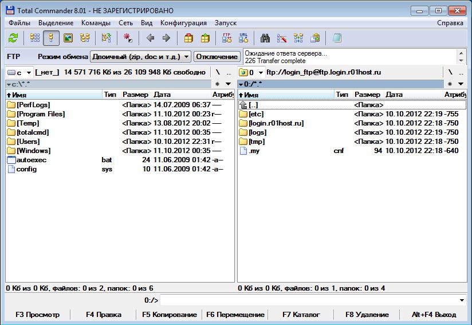Screen dimensions: 472x325
Task: Switch to brief file names view icon
Action: click(35, 38)
